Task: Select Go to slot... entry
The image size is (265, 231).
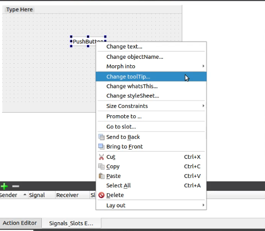Action: pos(151,127)
